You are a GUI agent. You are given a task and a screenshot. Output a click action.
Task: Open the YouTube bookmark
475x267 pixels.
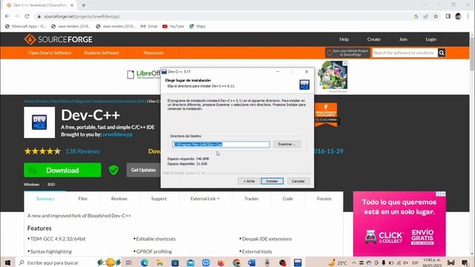click(x=173, y=27)
